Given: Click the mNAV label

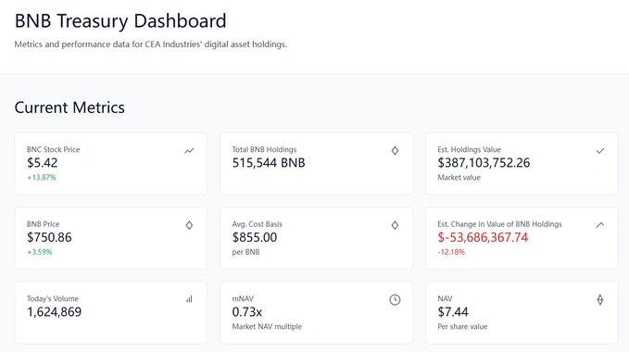Looking at the screenshot, I should [x=243, y=298].
